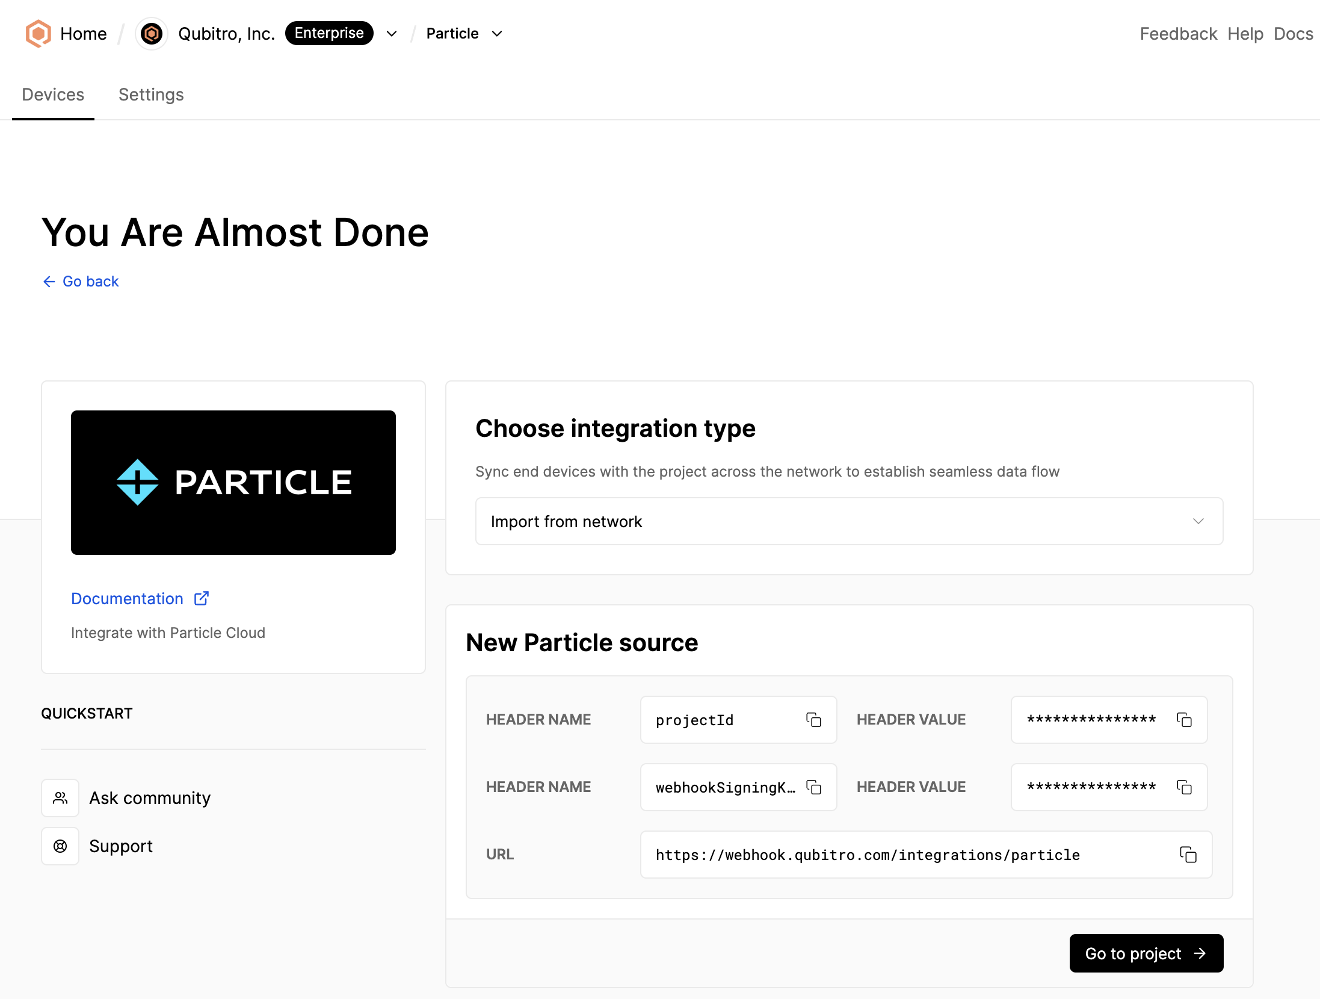Image resolution: width=1320 pixels, height=999 pixels.
Task: Switch to the Devices tab
Action: (53, 94)
